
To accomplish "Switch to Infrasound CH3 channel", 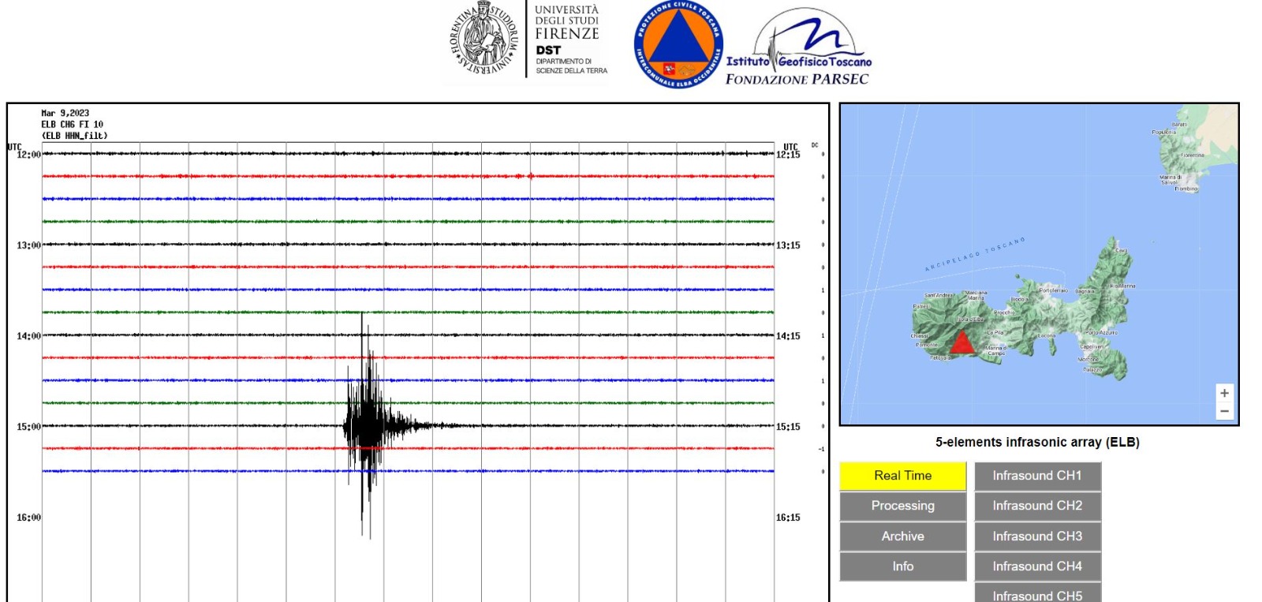I will pos(1036,537).
